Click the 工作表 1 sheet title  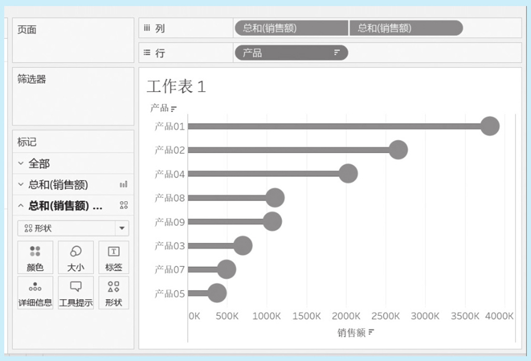coord(176,87)
